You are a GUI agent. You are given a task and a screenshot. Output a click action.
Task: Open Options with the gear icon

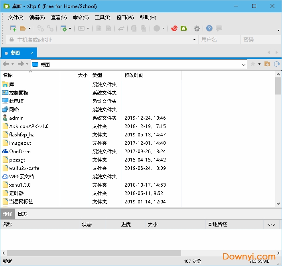197,28
